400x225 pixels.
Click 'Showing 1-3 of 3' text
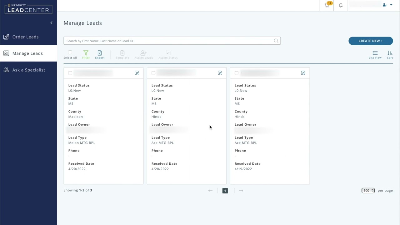point(78,190)
